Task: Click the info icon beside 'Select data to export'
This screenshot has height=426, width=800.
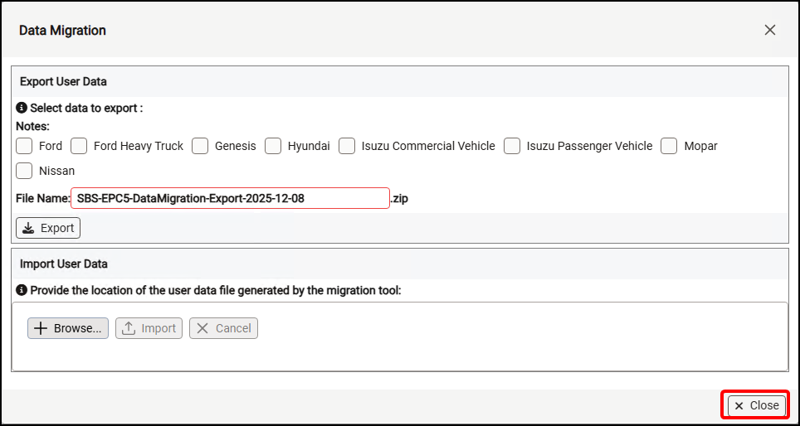Action: point(22,108)
